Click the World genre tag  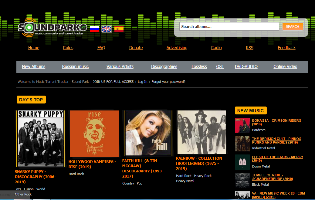[x=41, y=189]
